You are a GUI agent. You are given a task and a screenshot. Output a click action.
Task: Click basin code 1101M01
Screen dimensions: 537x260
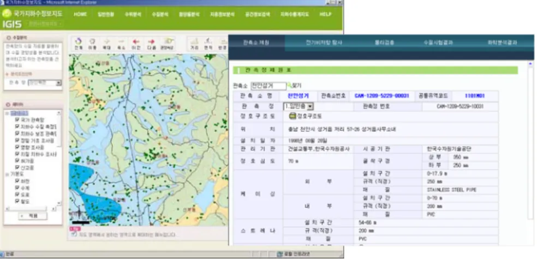click(475, 96)
